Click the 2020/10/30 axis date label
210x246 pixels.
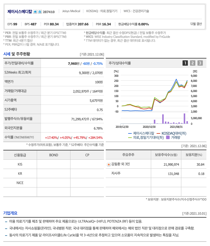click(149, 127)
